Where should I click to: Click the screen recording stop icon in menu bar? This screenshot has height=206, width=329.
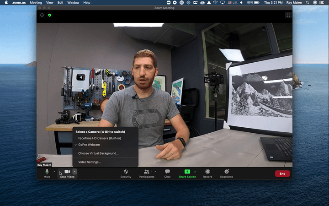175,3
